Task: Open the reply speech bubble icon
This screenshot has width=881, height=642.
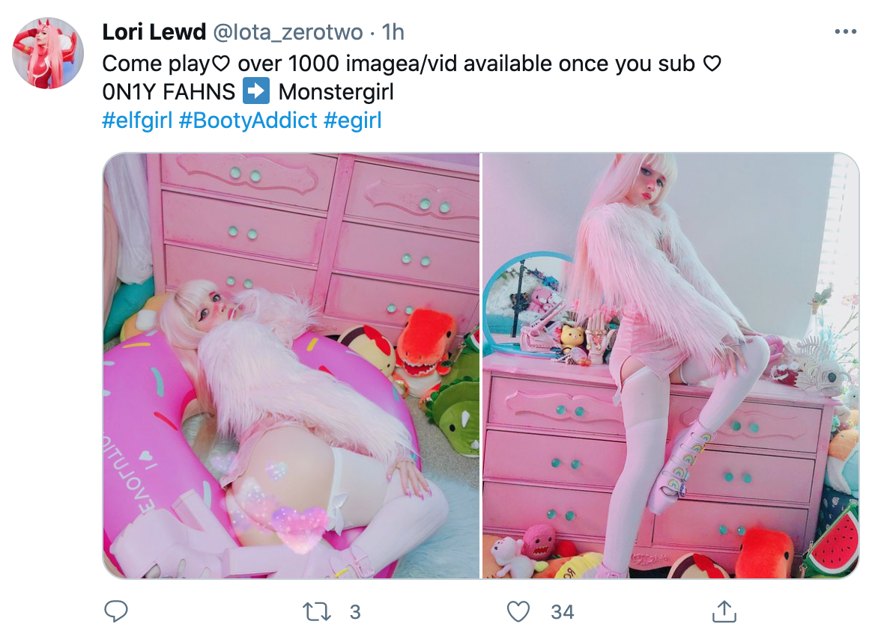Action: pyautogui.click(x=116, y=611)
